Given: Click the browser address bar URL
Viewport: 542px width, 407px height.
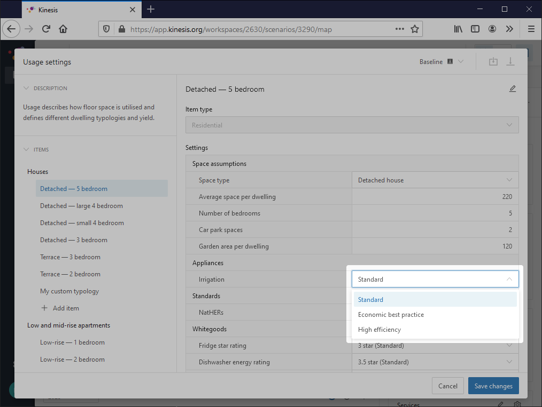Looking at the screenshot, I should point(231,29).
